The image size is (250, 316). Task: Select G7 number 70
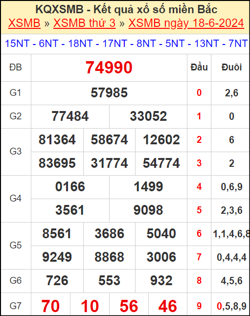click(50, 306)
